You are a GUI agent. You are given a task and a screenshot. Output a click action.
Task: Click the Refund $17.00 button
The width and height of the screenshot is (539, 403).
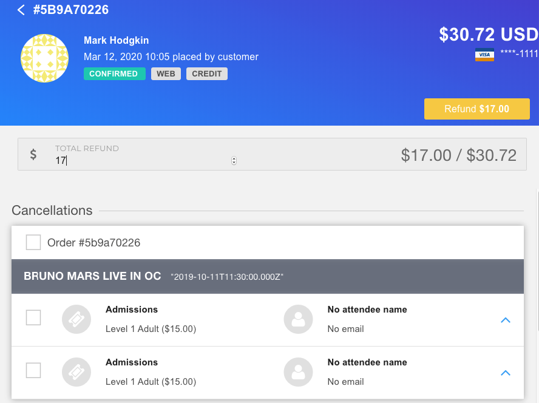coord(476,109)
